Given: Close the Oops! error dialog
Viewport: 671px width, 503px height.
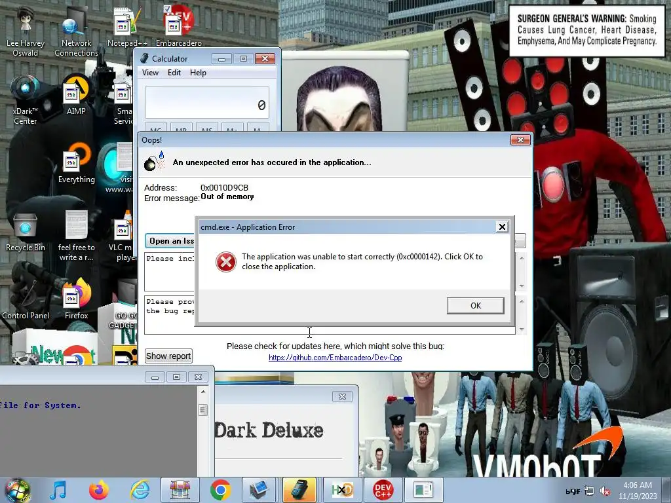Looking at the screenshot, I should [x=520, y=140].
